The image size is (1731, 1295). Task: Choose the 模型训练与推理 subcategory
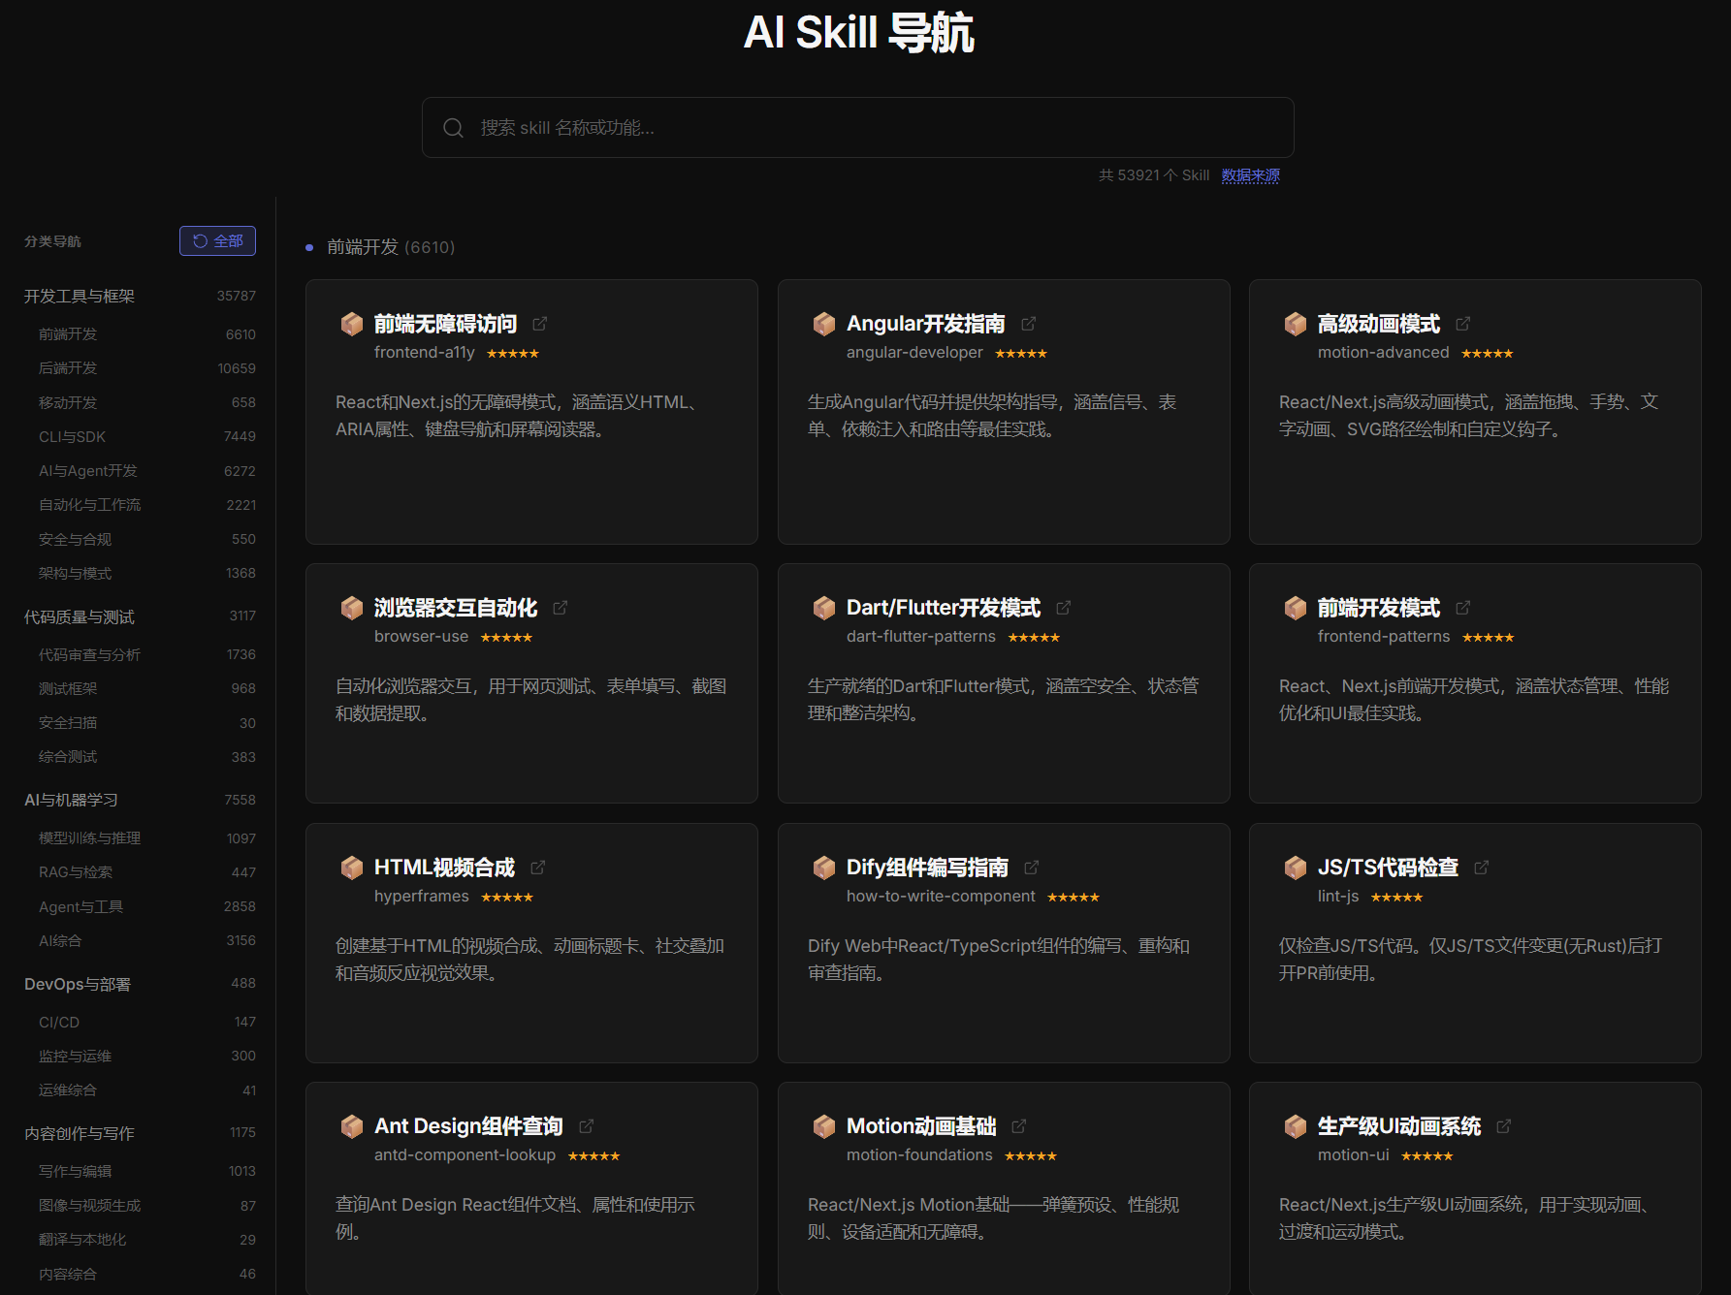point(145,838)
